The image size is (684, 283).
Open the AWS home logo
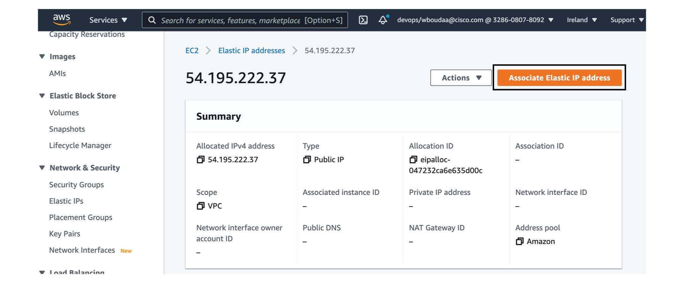coord(62,20)
